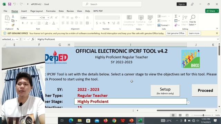This screenshot has width=221, height=124.
Task: Open Find & Select magnifier menu
Action: click(193, 20)
